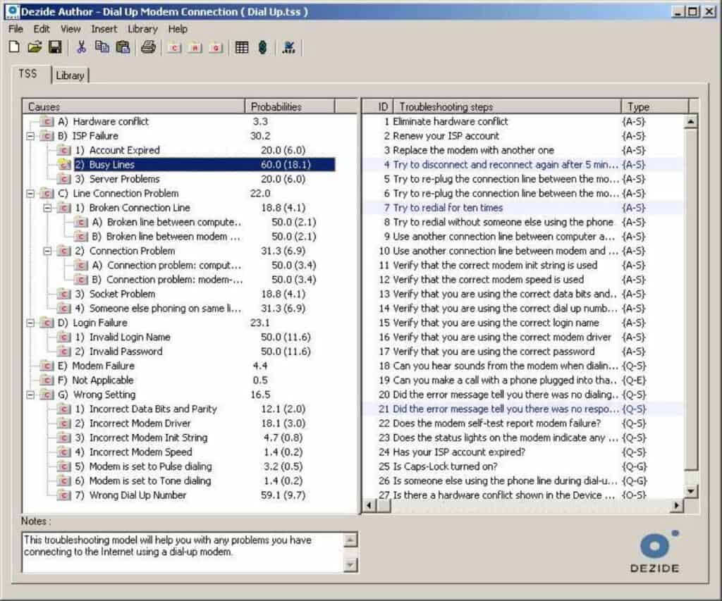Click the cause icon beside Invalid Login Name

[64, 337]
